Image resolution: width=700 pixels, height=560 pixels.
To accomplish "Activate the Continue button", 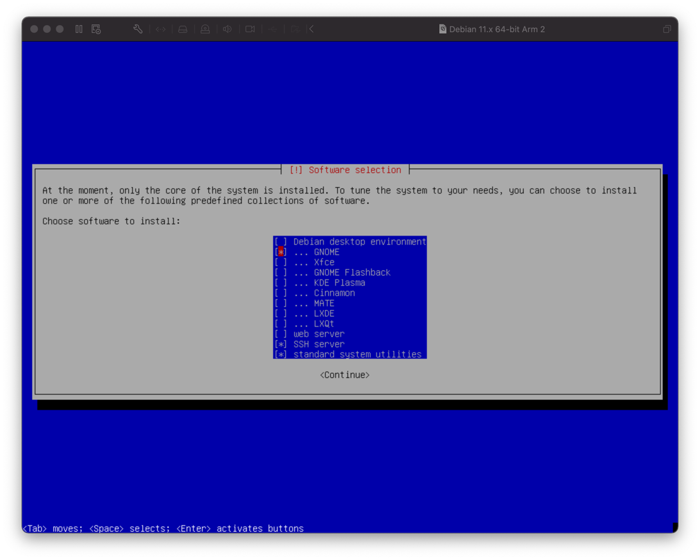I will tap(345, 375).
